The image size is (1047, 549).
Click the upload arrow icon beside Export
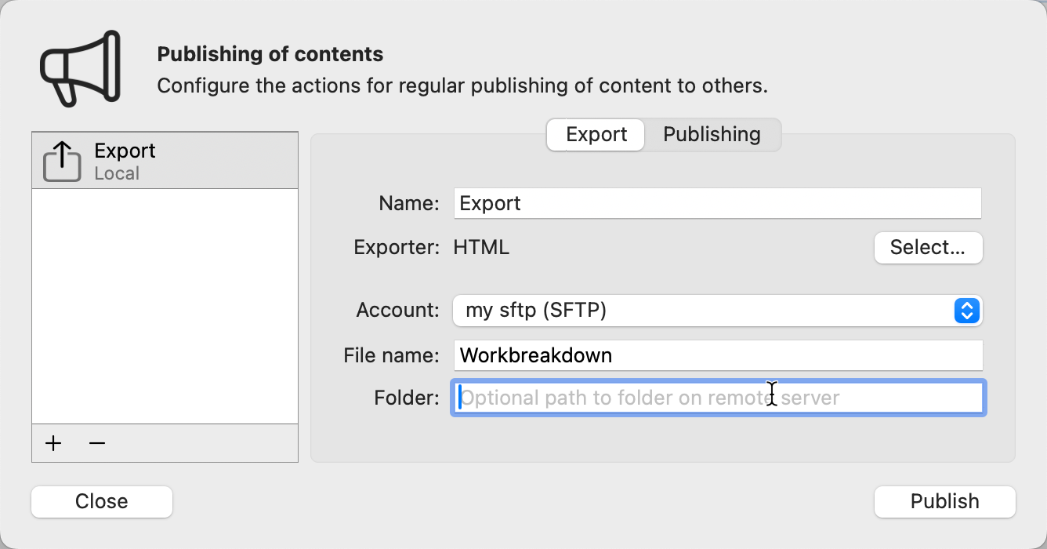(x=61, y=159)
